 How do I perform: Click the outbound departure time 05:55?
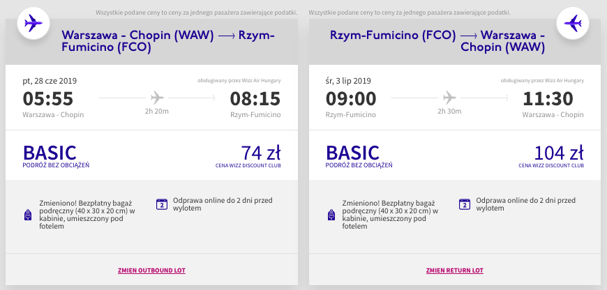pos(48,98)
